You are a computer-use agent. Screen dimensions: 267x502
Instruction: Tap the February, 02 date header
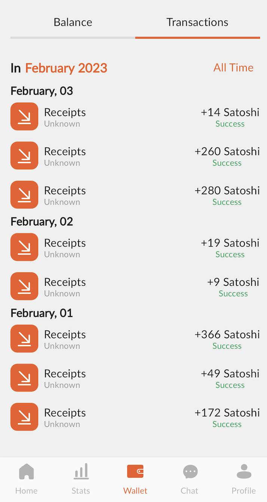coord(42,222)
